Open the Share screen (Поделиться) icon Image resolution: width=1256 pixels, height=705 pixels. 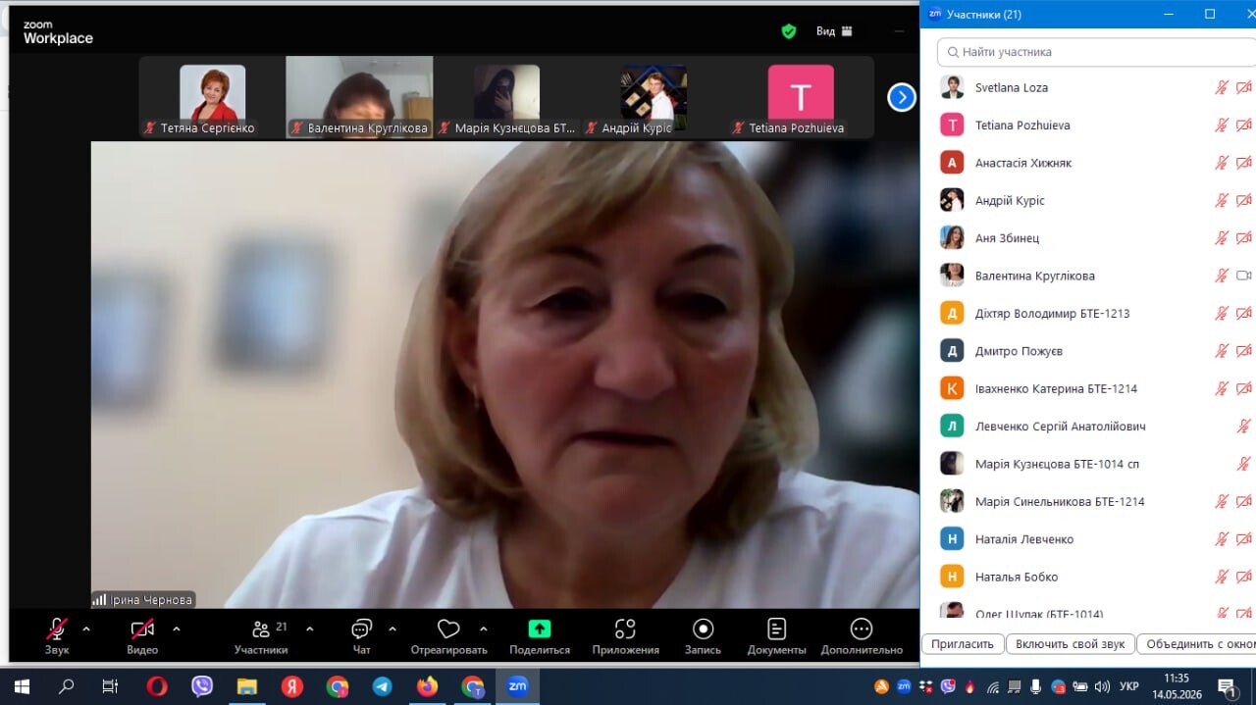pyautogui.click(x=540, y=629)
